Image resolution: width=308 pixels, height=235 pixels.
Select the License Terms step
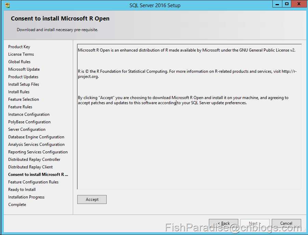pos(21,54)
